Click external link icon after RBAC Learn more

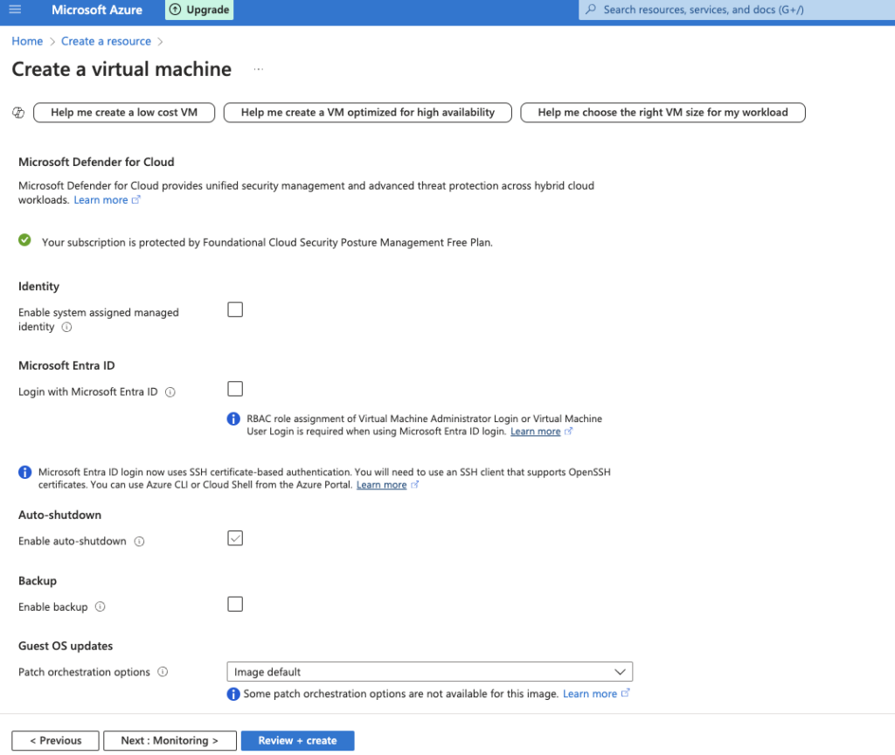pos(568,432)
